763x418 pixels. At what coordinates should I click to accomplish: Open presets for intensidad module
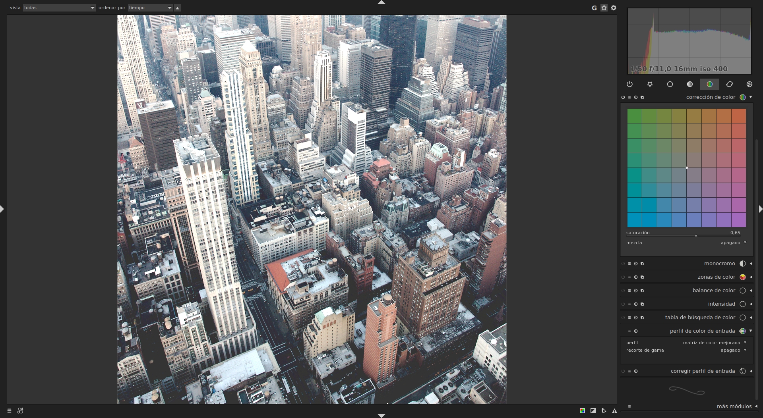coord(629,304)
